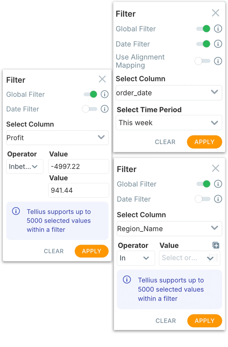Click the value field containing 941.44
Image resolution: width=228 pixels, height=347 pixels.
click(x=79, y=190)
